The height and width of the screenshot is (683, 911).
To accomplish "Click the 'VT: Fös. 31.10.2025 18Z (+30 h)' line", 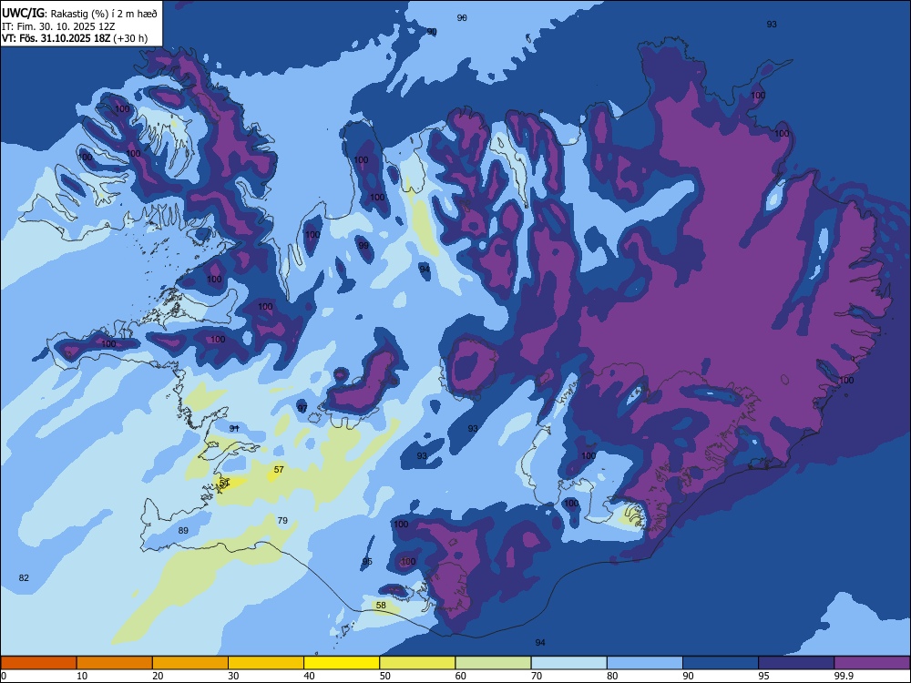I will coord(75,38).
